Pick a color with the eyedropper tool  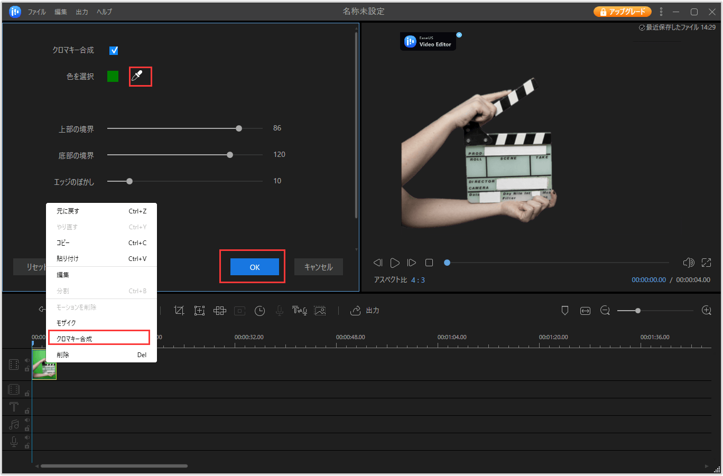(x=137, y=77)
